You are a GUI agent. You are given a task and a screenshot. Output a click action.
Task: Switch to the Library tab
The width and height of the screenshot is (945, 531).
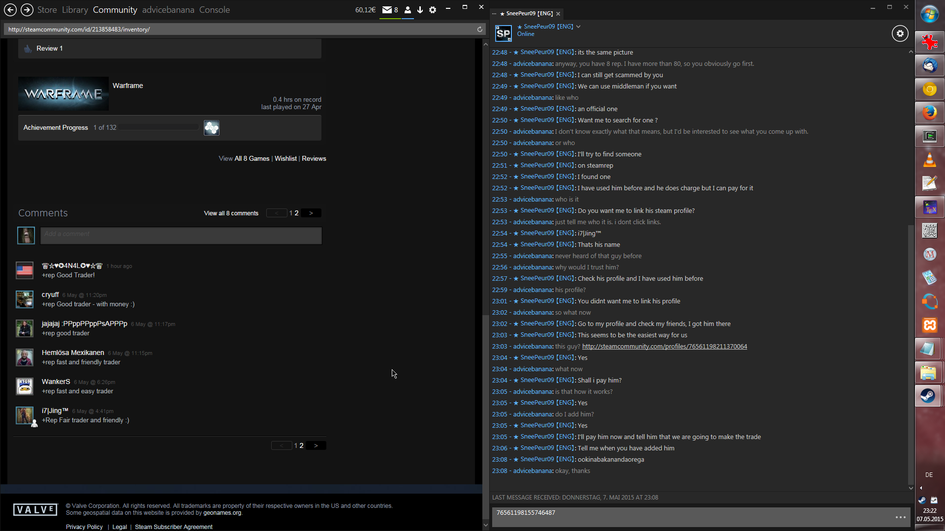(x=75, y=10)
